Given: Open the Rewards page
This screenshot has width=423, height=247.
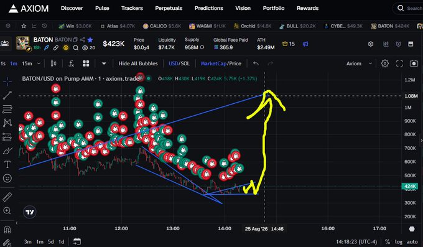Looking at the screenshot, I should point(307,8).
